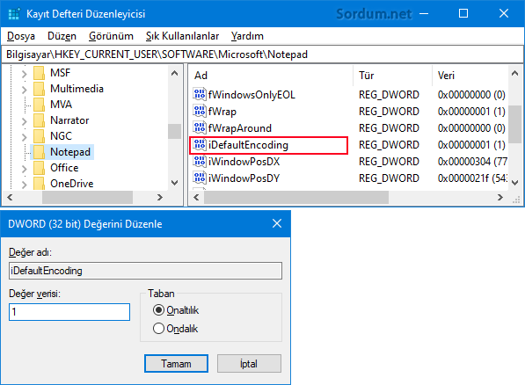
Task: Click the tree pane scroll left arrow
Action: tap(10, 197)
